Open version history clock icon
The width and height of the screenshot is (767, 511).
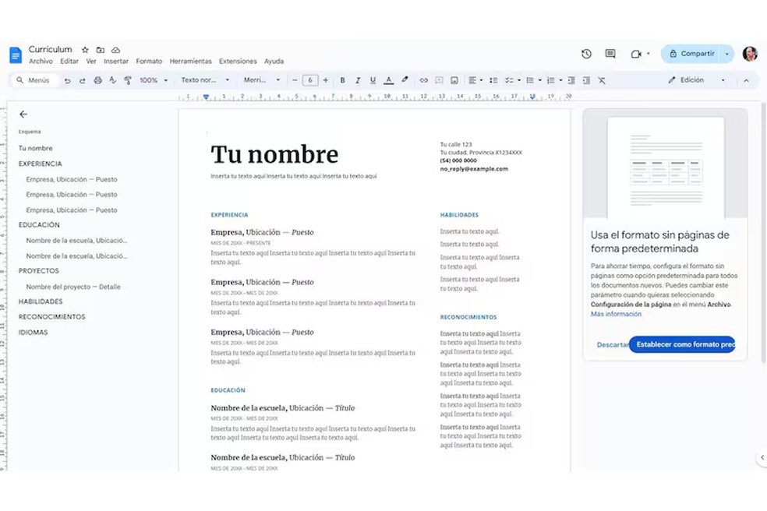coord(586,54)
